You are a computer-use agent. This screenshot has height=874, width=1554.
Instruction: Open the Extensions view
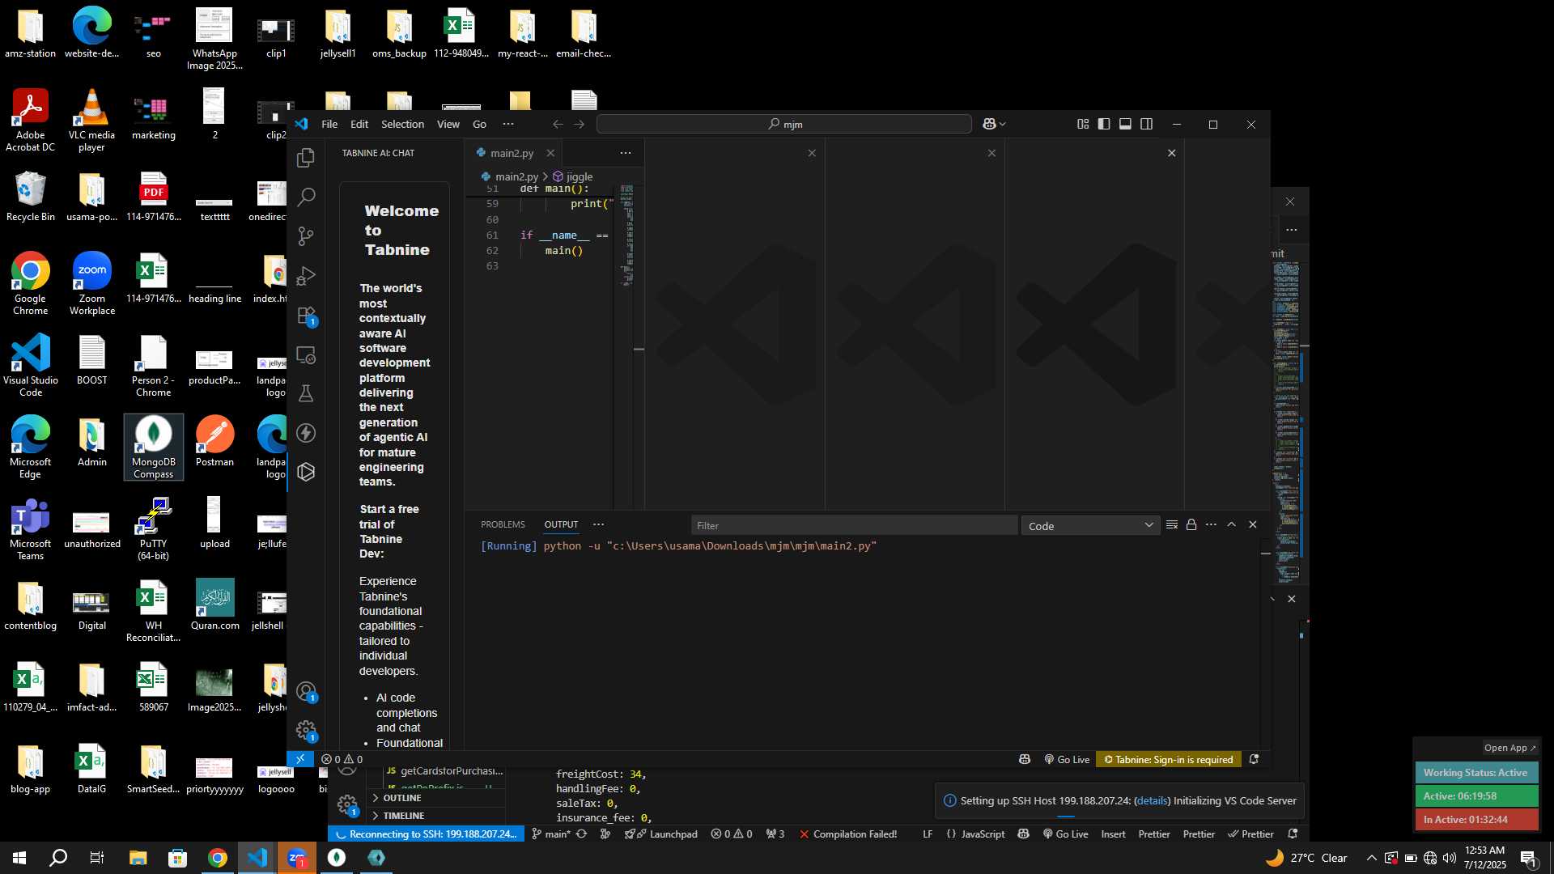(306, 316)
